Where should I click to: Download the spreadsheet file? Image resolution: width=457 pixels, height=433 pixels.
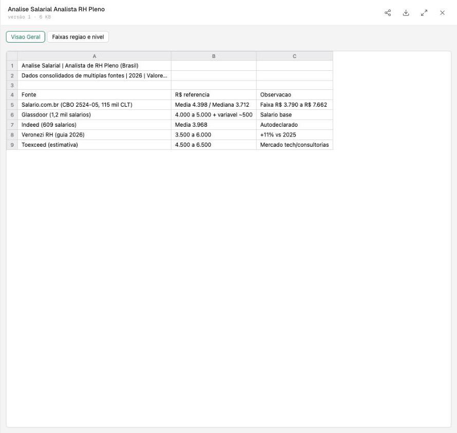[x=406, y=13]
